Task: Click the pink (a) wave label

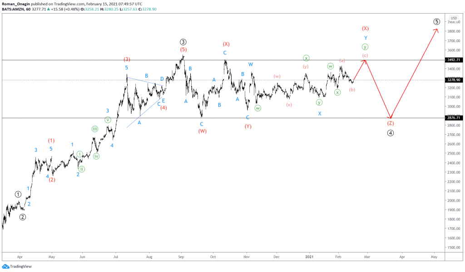Action: [x=342, y=60]
